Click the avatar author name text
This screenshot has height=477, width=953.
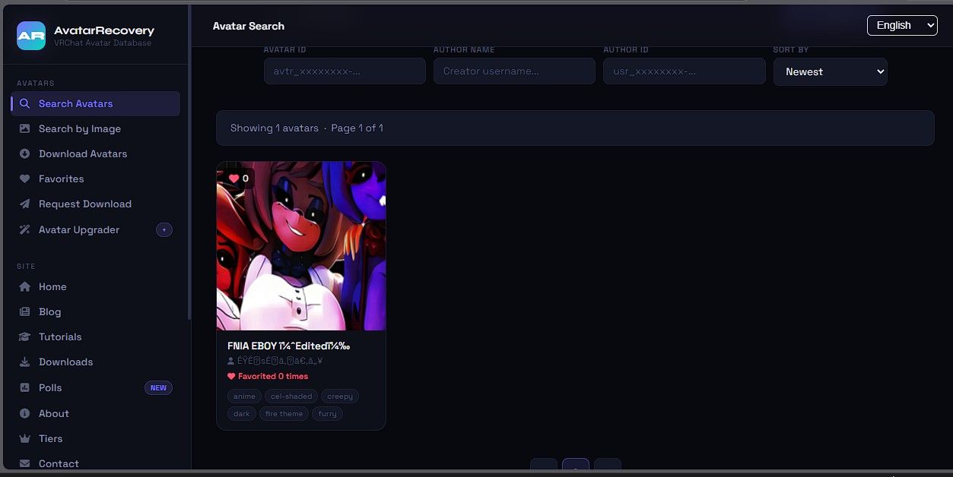tap(281, 362)
